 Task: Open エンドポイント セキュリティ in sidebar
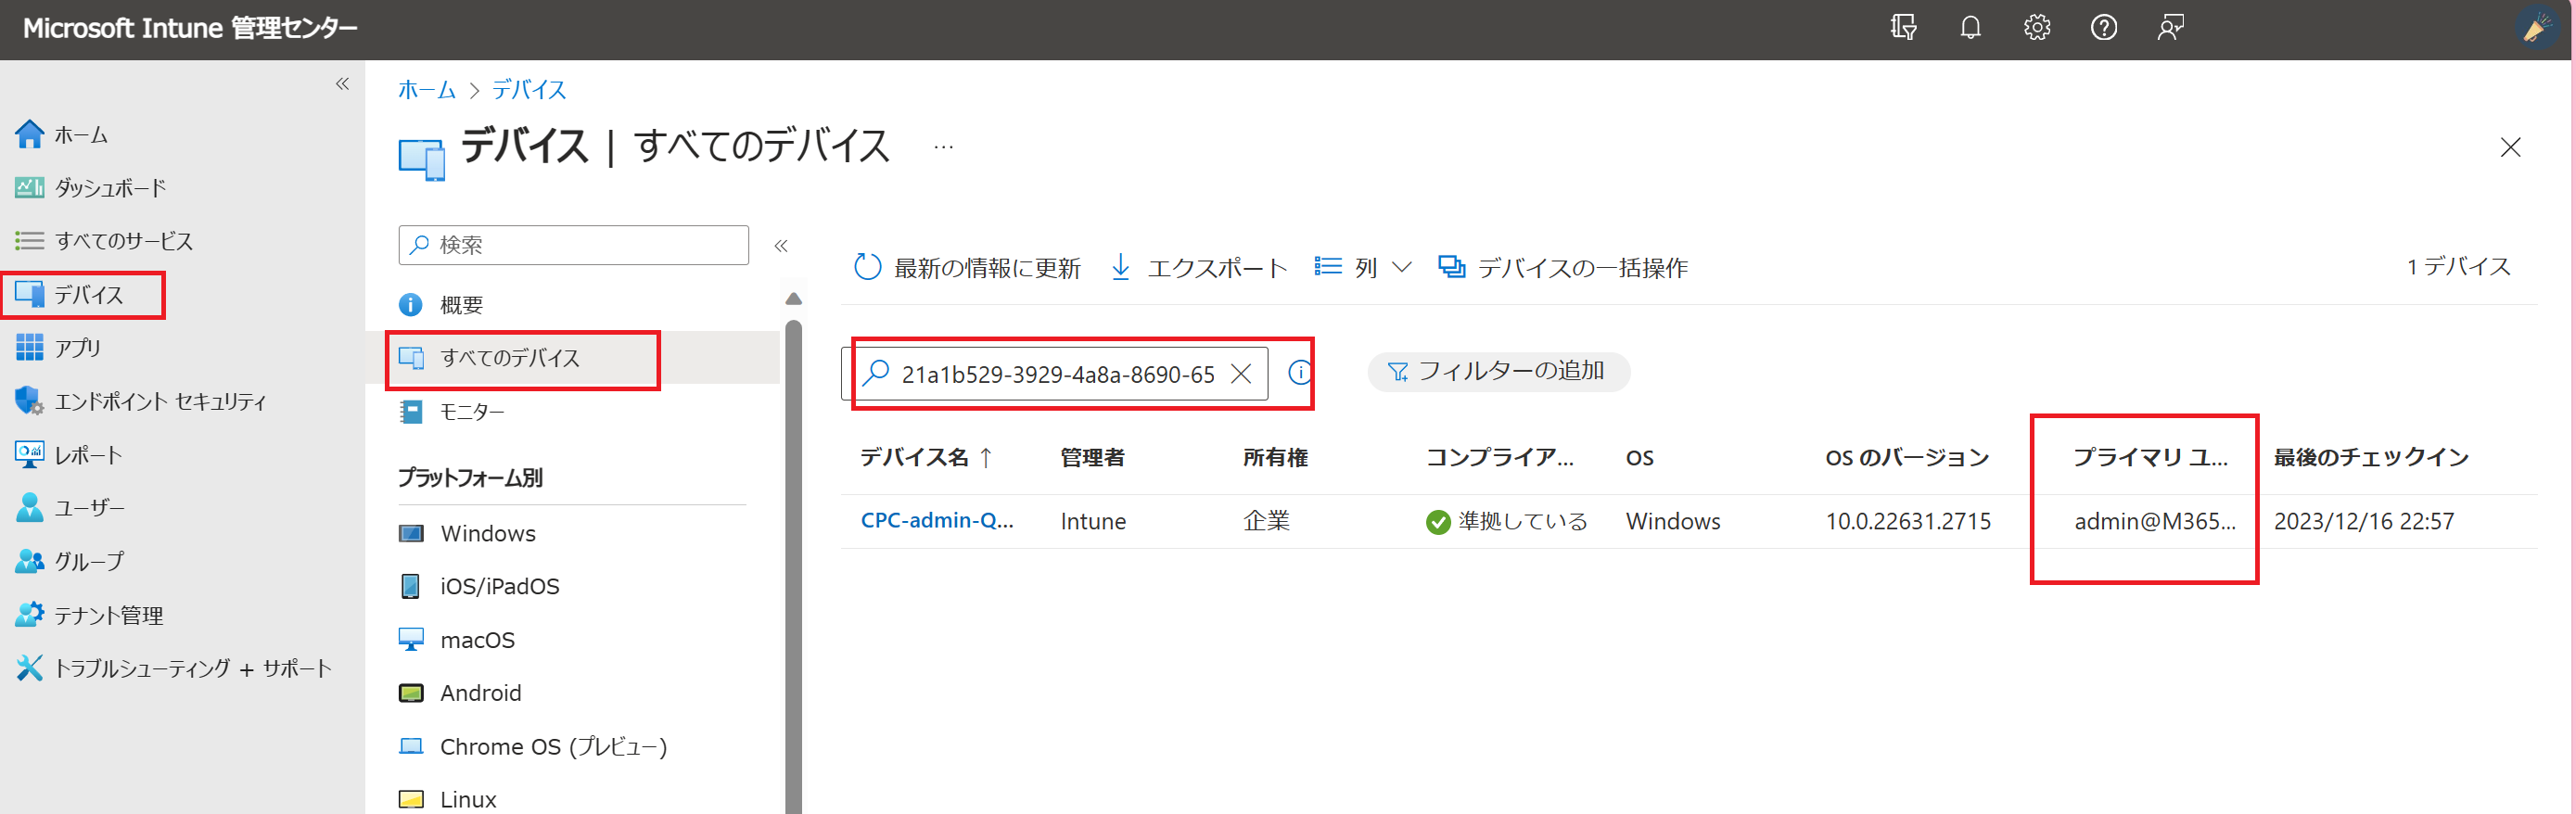pyautogui.click(x=141, y=401)
